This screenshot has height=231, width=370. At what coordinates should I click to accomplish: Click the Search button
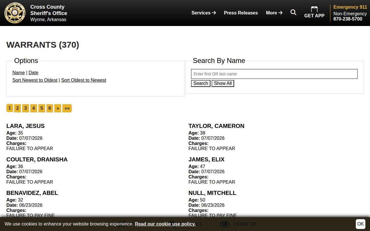201,83
